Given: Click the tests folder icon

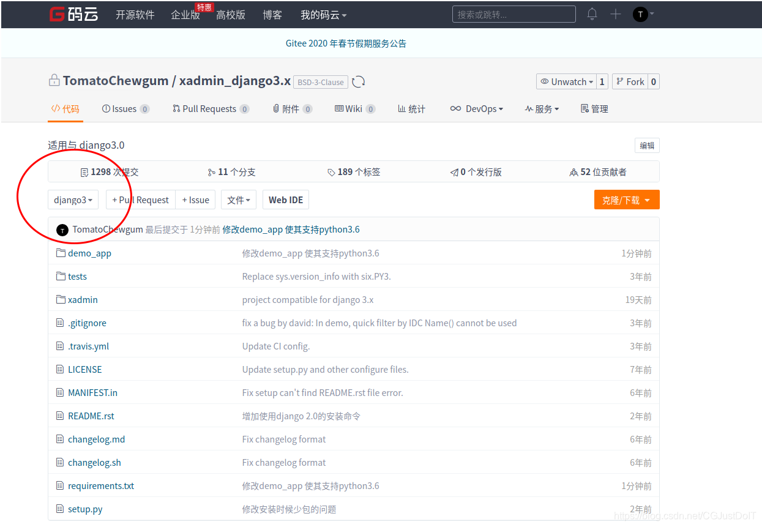Looking at the screenshot, I should click(61, 276).
